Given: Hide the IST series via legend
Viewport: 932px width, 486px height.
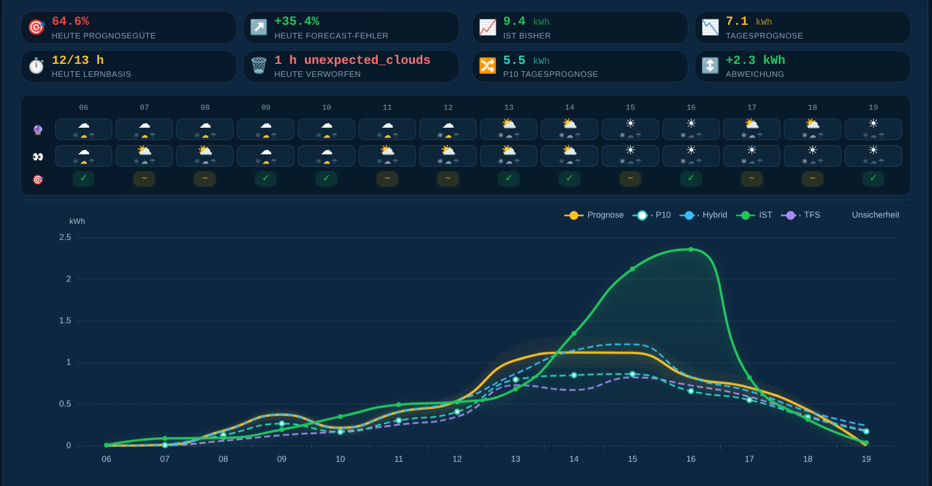Looking at the screenshot, I should (x=754, y=215).
